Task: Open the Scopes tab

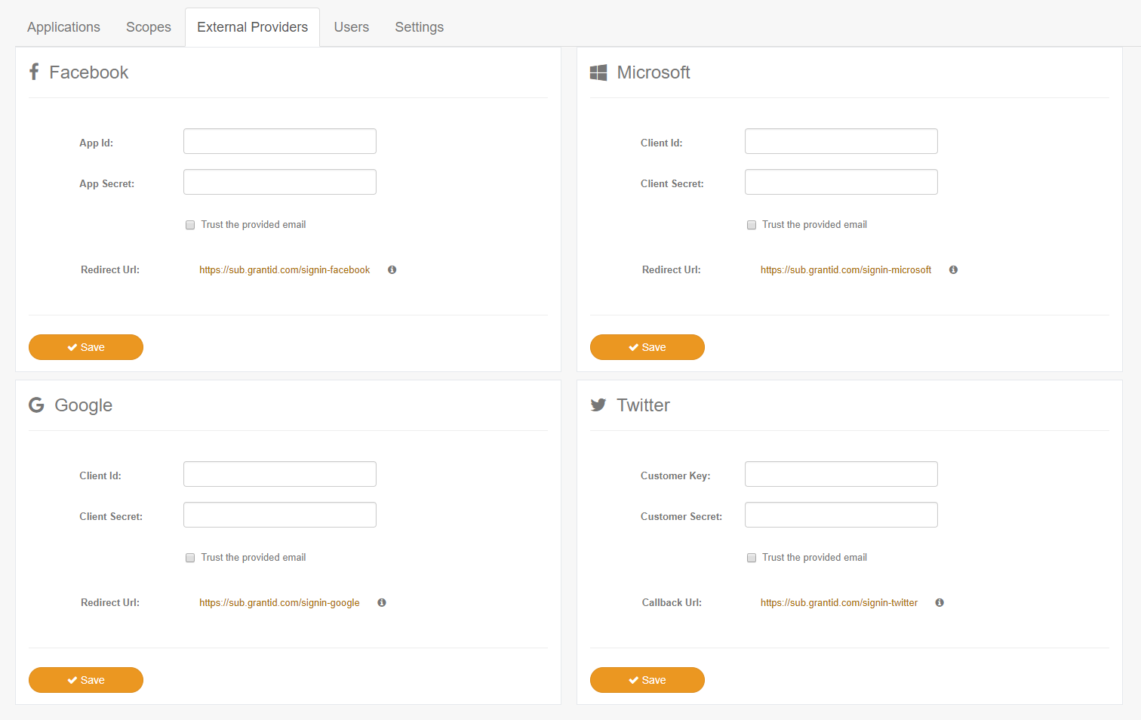Action: [x=149, y=27]
